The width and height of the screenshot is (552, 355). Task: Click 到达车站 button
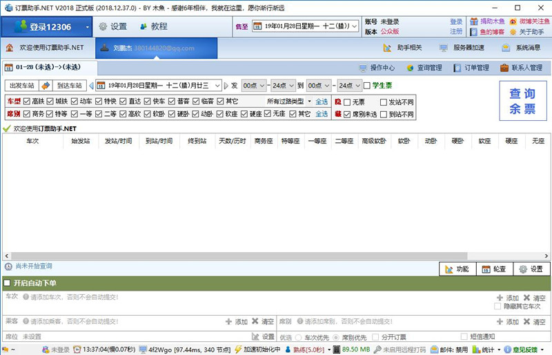(x=70, y=86)
